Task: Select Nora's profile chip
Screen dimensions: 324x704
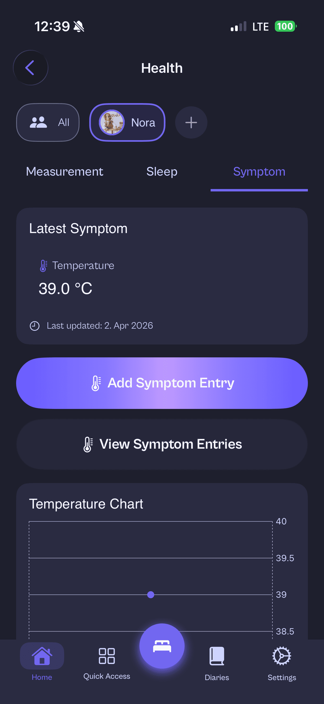Action: [127, 122]
